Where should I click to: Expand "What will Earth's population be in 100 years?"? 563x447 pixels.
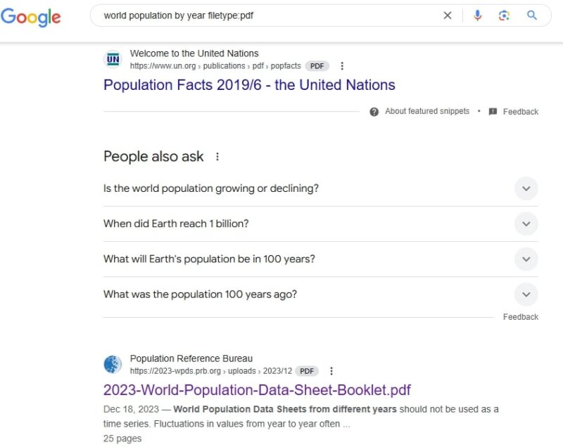point(320,259)
